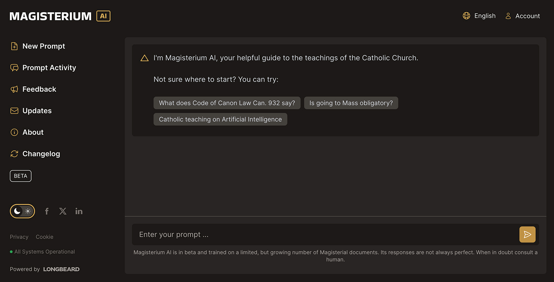Click the Updates envelope icon
Screen dimensions: 554x282
[x=14, y=111]
